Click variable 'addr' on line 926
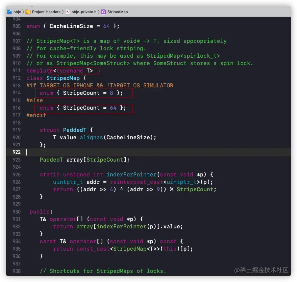297x282 pixels. tap(93, 182)
